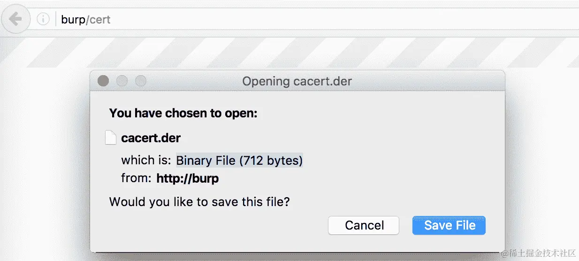Click the browser back arrow button

pos(16,19)
